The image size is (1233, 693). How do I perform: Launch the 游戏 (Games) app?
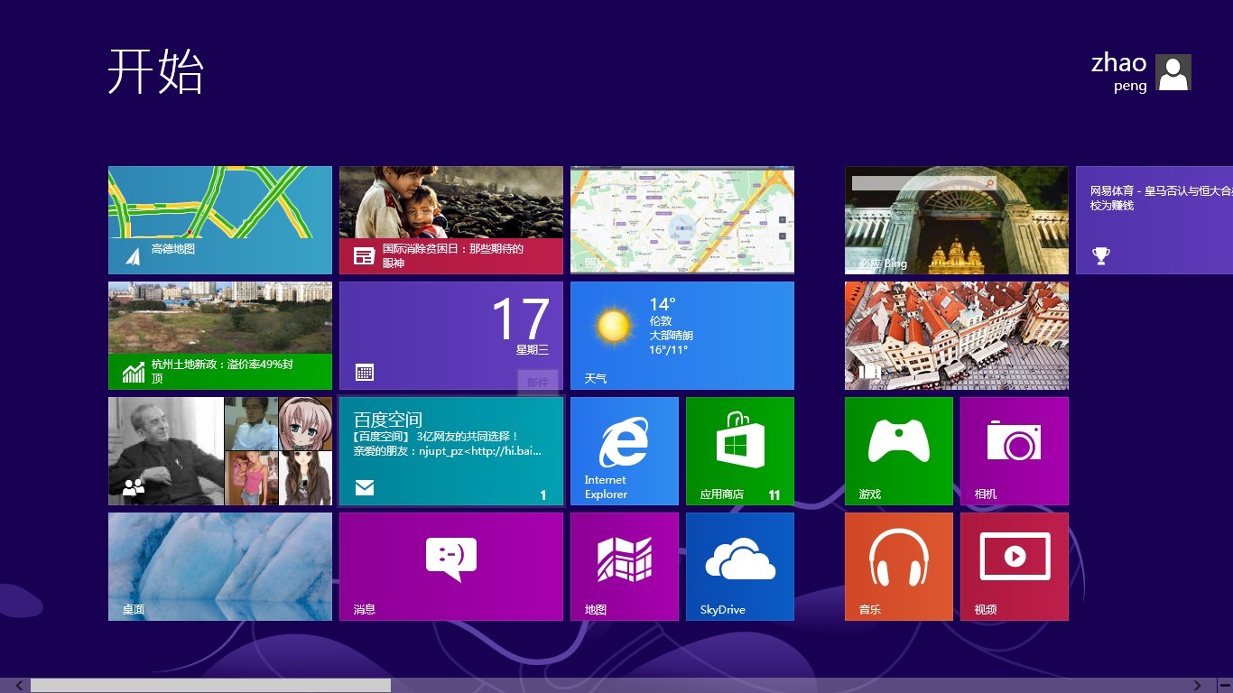(x=898, y=450)
